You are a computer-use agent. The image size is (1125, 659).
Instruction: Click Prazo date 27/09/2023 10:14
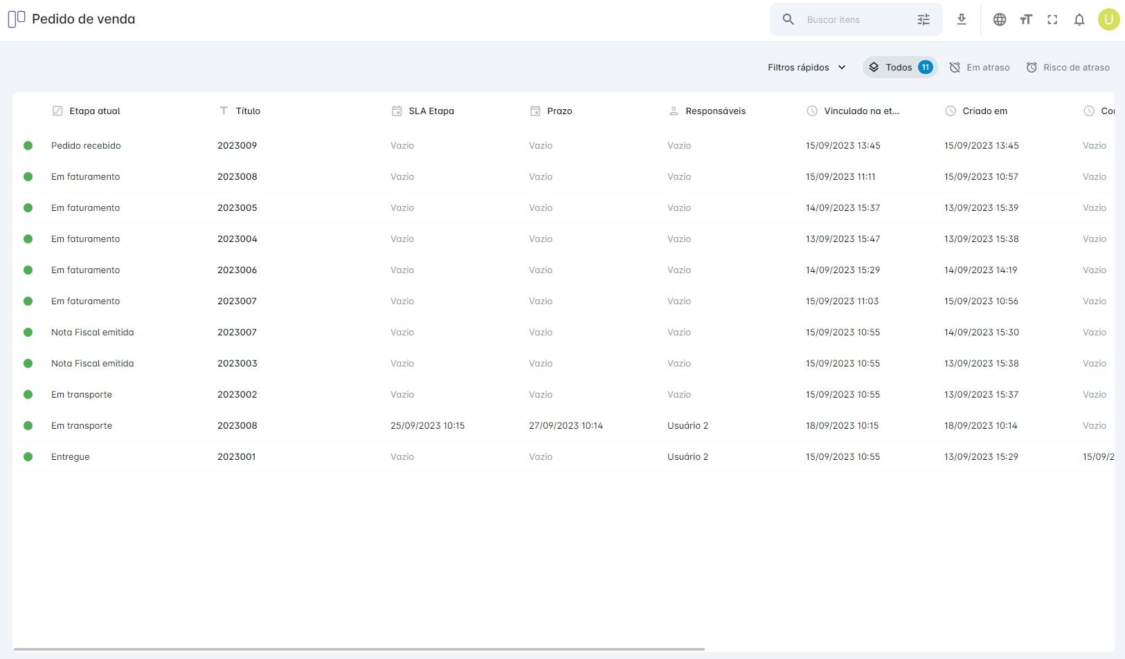[566, 425]
